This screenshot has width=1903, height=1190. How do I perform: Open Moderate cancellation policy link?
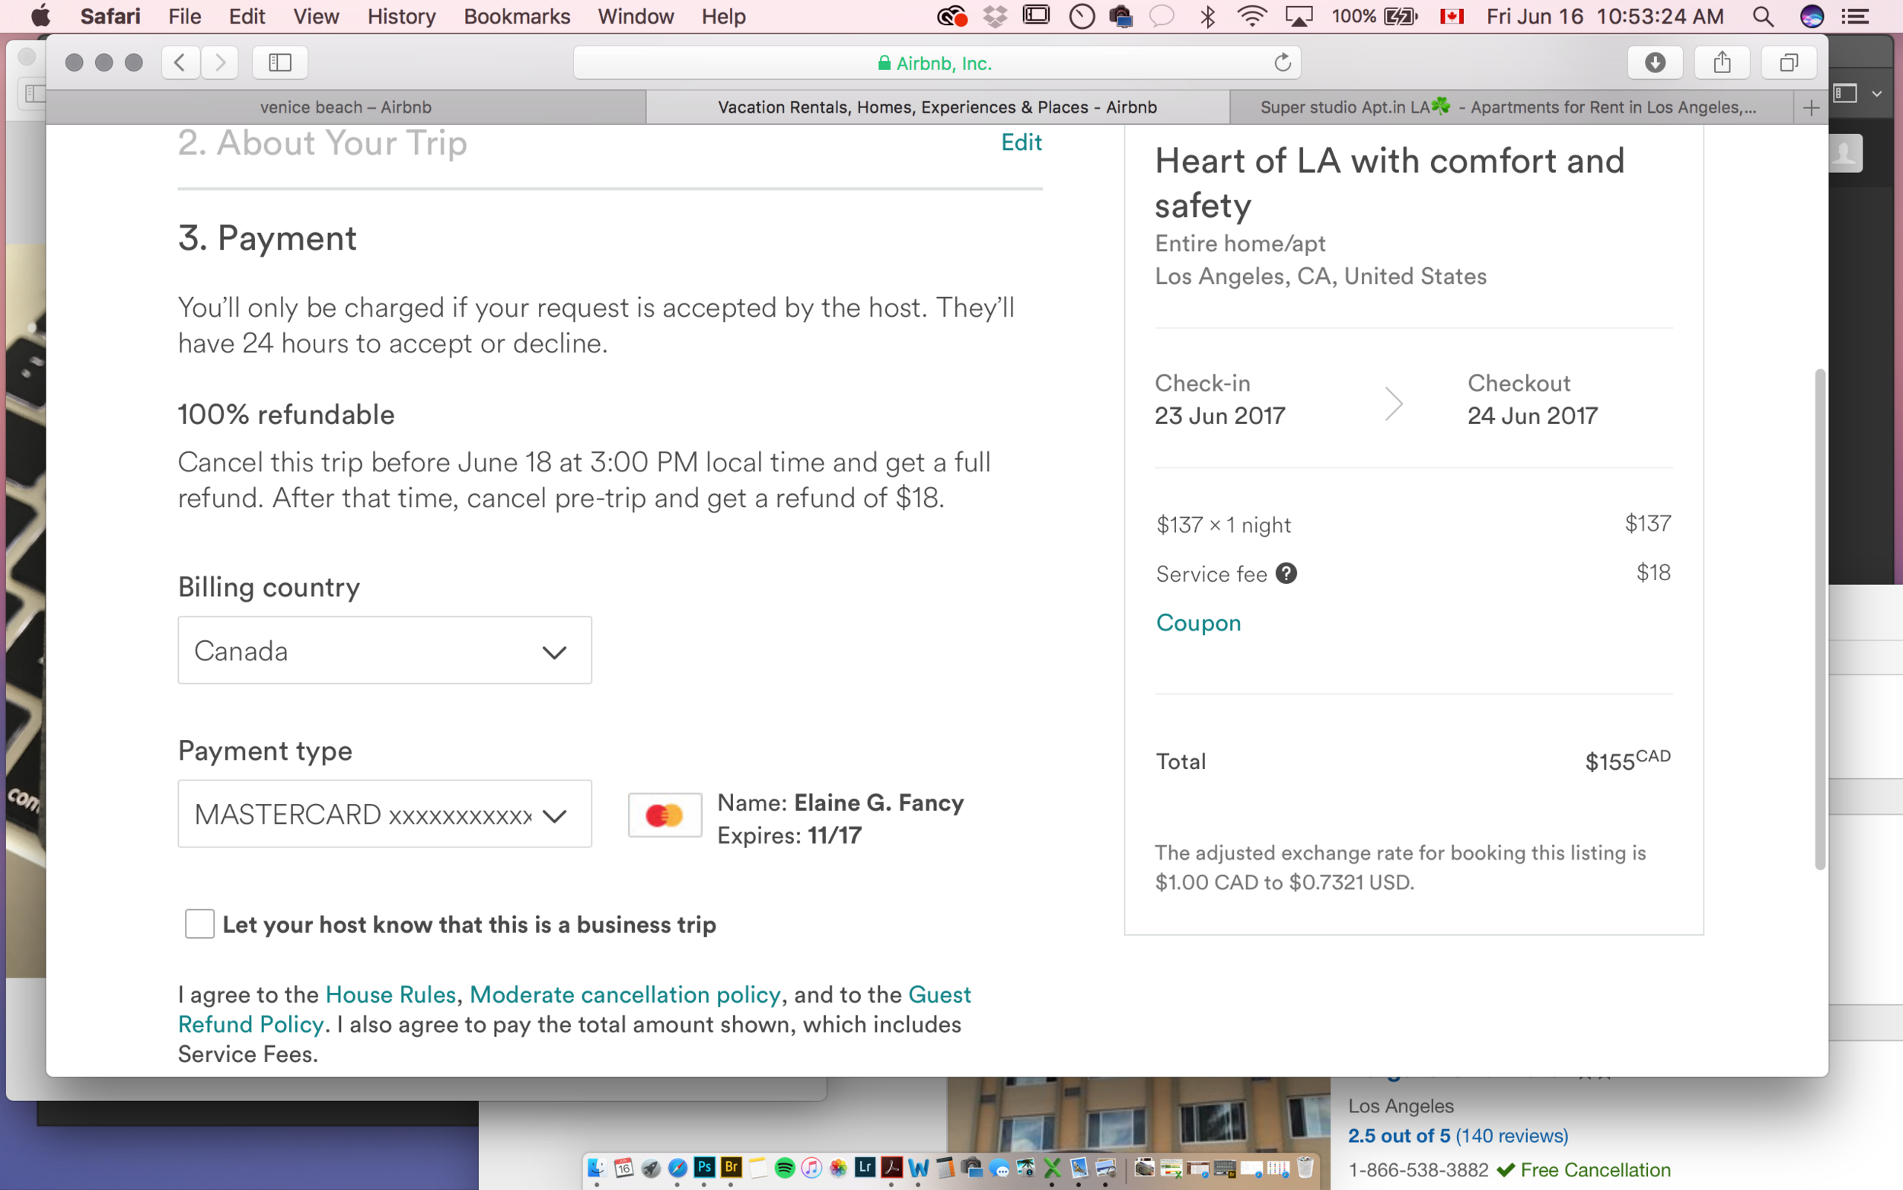pos(625,994)
